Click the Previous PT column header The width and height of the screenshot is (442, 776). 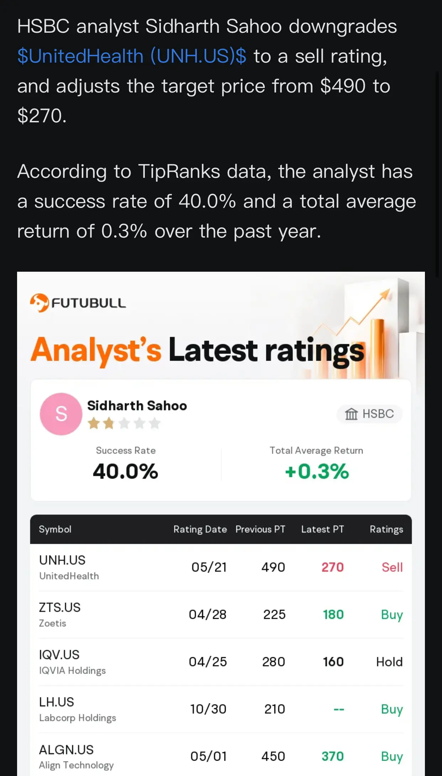pyautogui.click(x=261, y=529)
